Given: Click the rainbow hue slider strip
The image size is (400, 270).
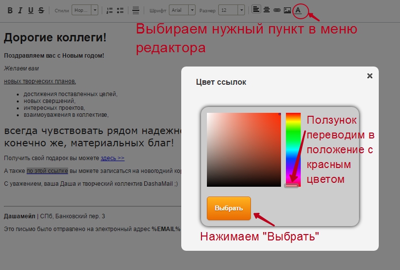Looking at the screenshot, I should tap(293, 148).
